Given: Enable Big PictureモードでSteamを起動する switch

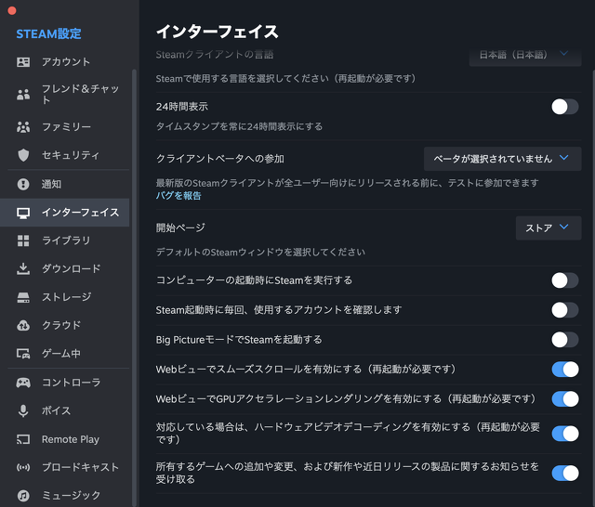Looking at the screenshot, I should click(564, 340).
